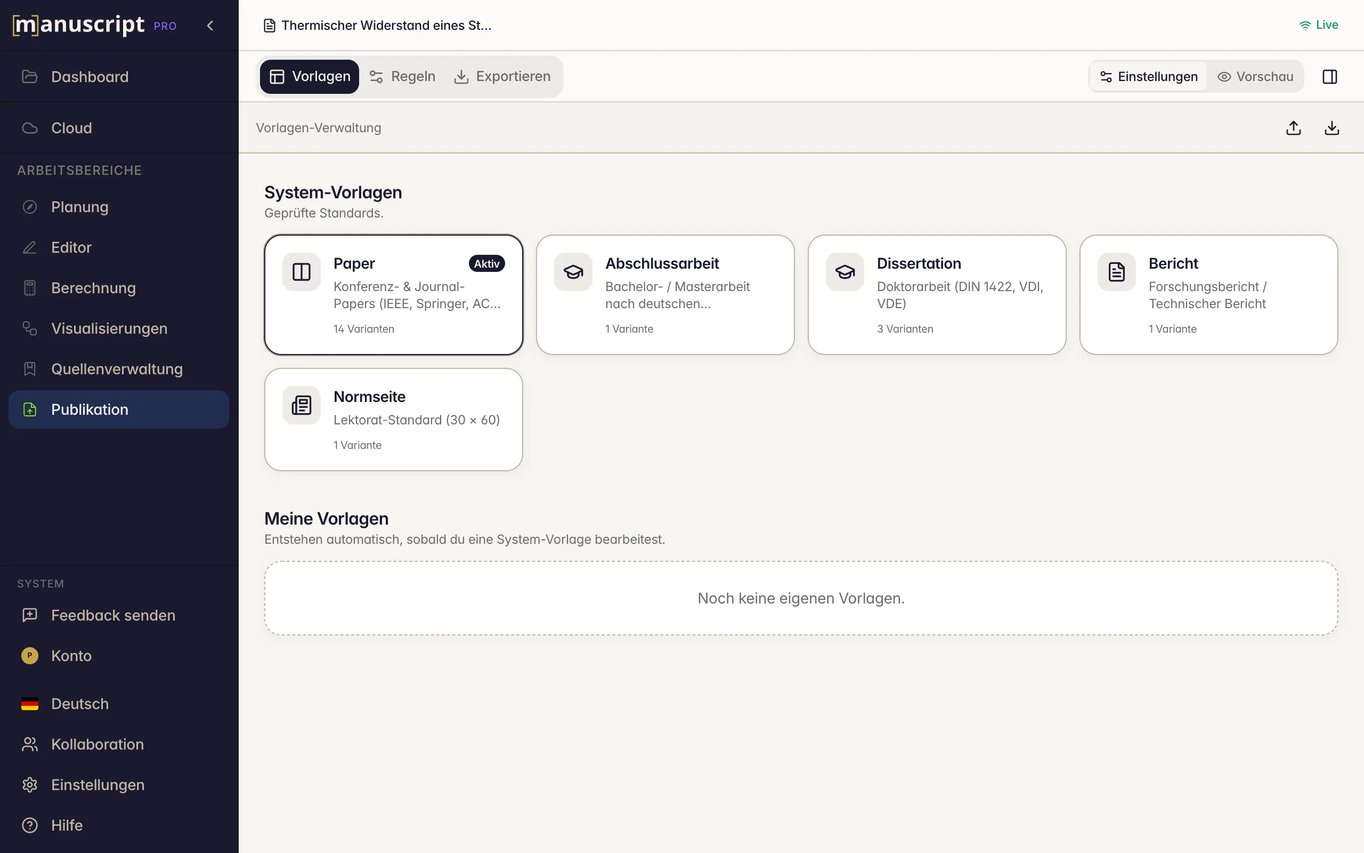Image resolution: width=1364 pixels, height=853 pixels.
Task: Choose the Normseite template card
Action: (393, 420)
